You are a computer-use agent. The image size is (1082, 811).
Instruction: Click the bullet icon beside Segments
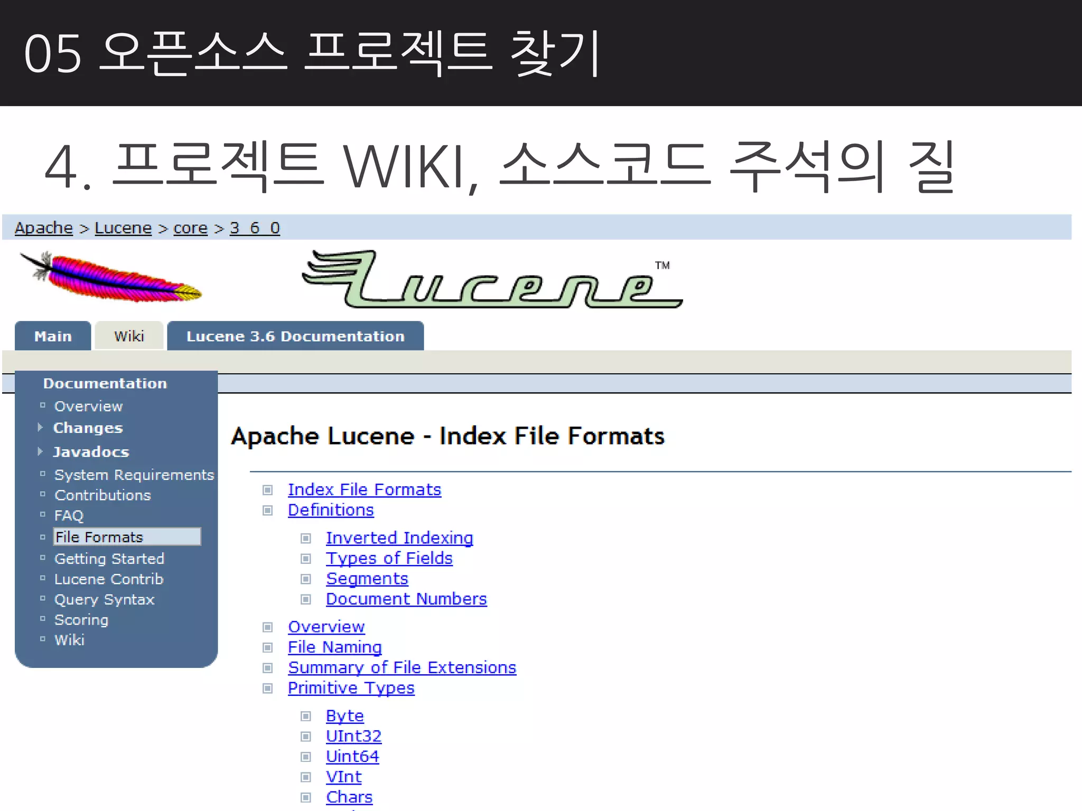coord(306,579)
